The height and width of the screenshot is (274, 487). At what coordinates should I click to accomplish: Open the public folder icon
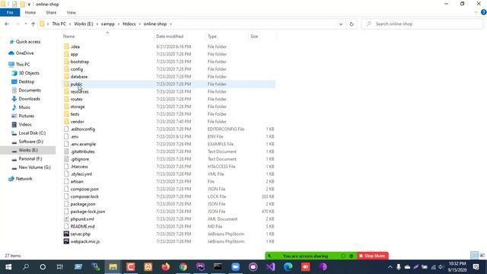click(x=66, y=84)
